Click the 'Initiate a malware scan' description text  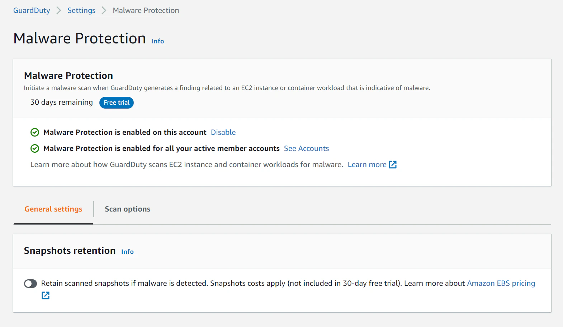point(227,88)
